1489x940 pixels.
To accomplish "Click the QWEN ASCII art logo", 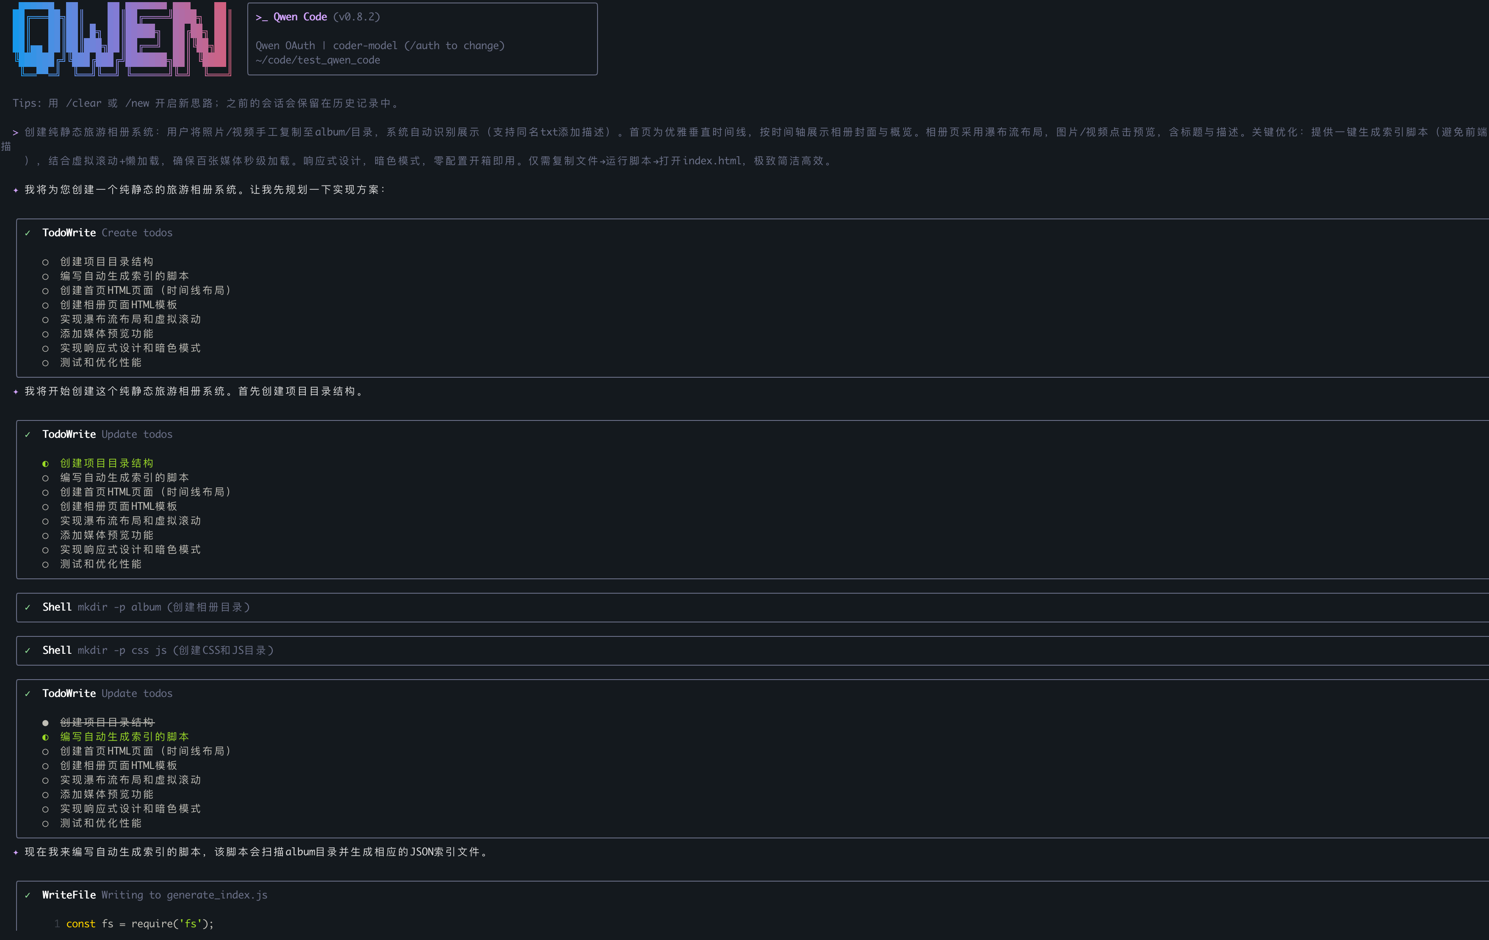I will click(x=121, y=39).
